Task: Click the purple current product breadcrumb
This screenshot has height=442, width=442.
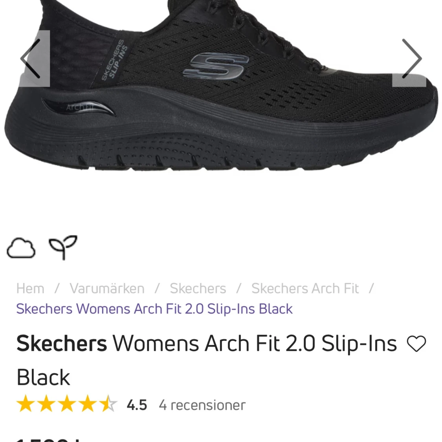Action: [x=154, y=309]
